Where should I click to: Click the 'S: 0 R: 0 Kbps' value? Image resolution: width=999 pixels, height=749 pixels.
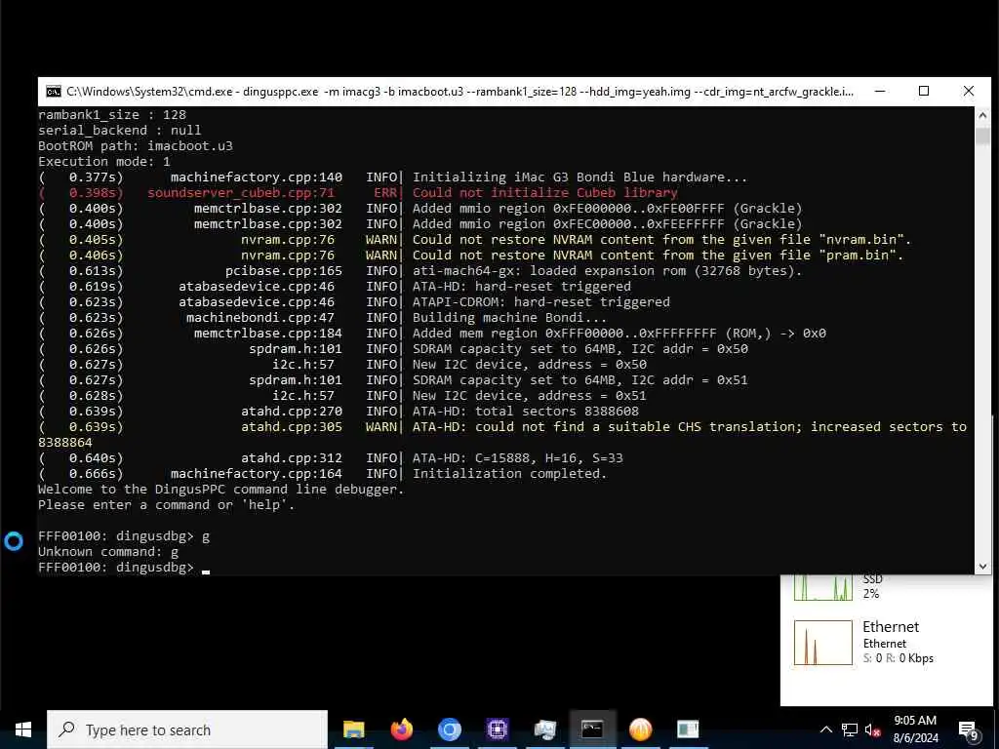point(898,658)
